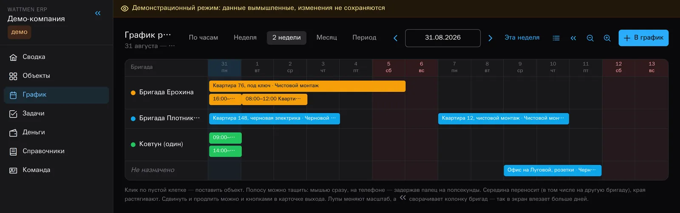Go to the previous period arrow
Screen dimensions: 680x213
395,38
